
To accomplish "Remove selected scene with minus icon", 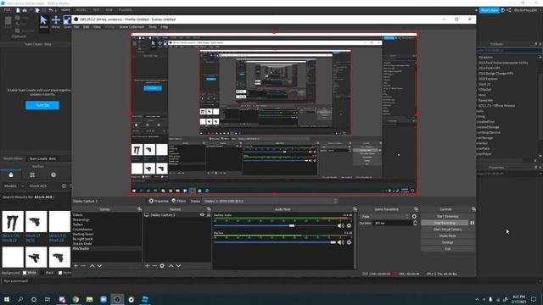I will pyautogui.click(x=83, y=265).
